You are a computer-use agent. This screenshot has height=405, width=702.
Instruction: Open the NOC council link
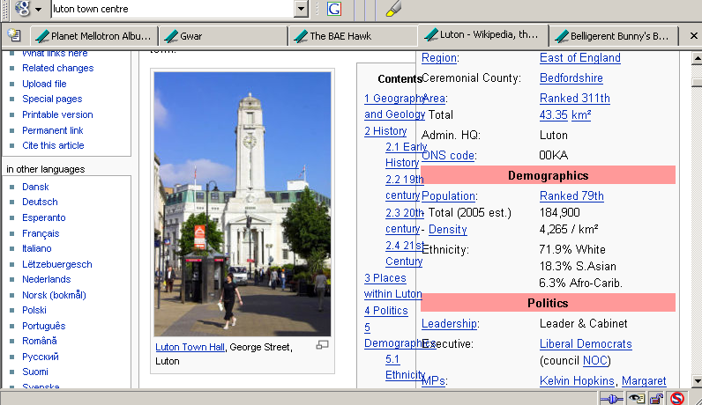(595, 360)
